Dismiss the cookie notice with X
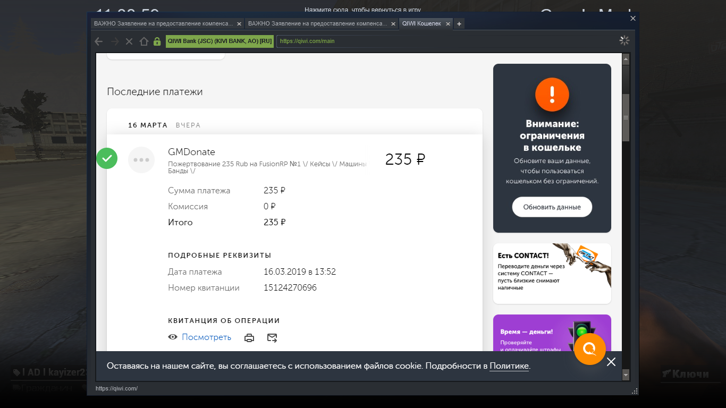This screenshot has width=726, height=408. (x=611, y=362)
